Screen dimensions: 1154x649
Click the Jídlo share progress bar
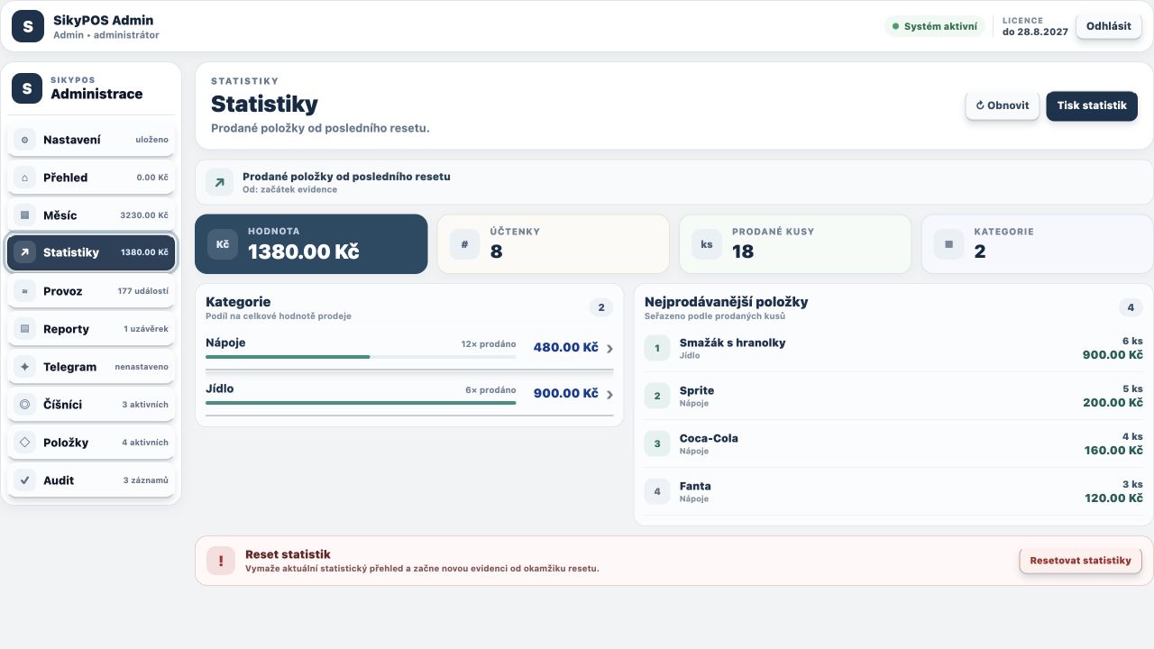tap(361, 403)
